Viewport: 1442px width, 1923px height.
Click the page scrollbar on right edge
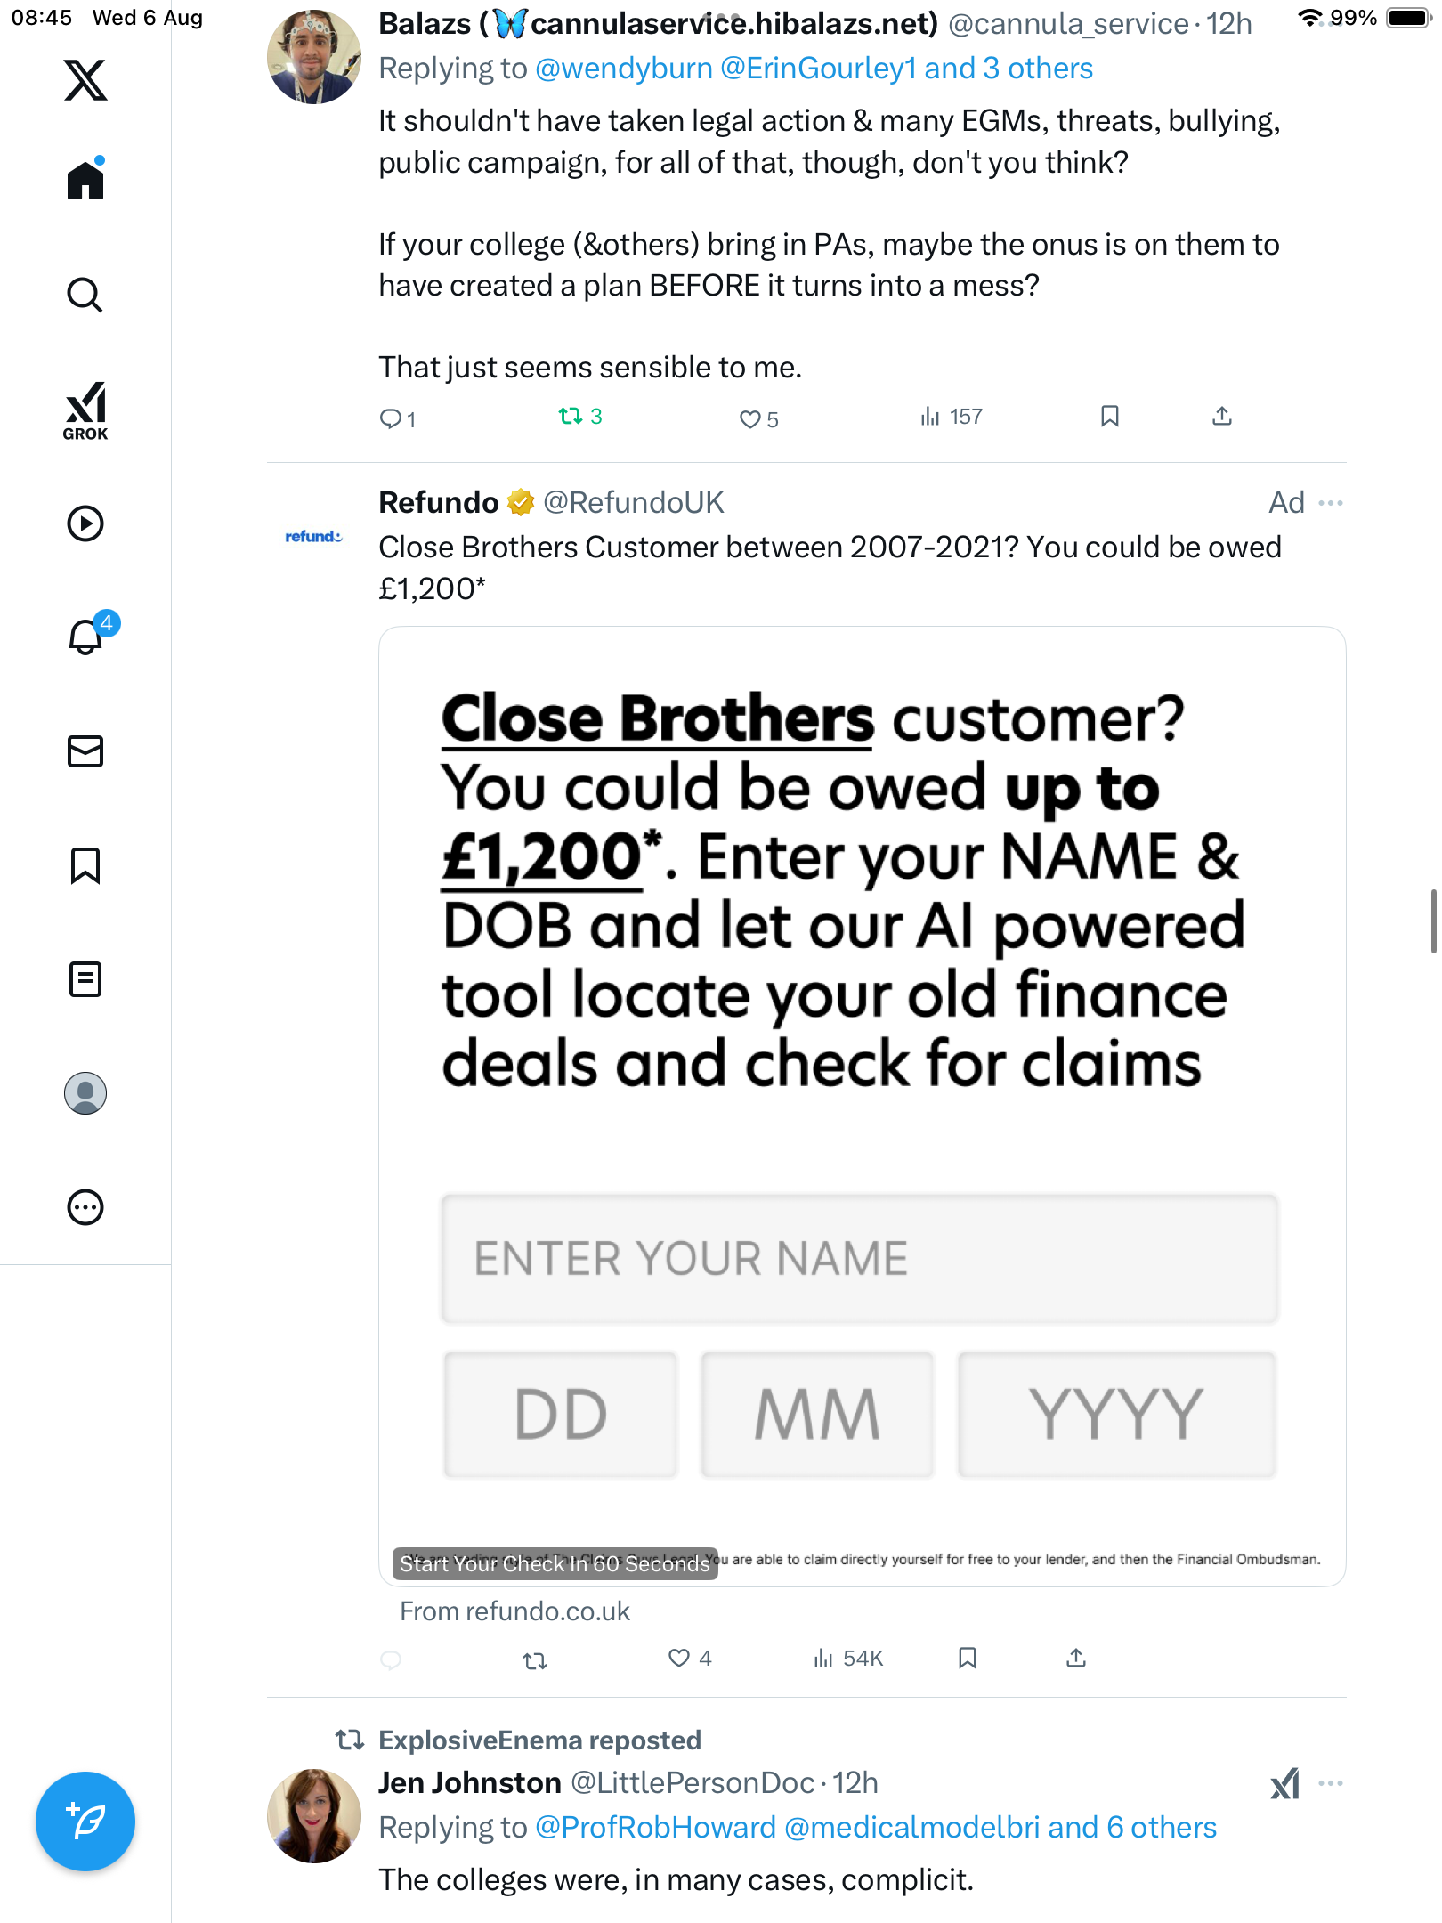(x=1433, y=921)
